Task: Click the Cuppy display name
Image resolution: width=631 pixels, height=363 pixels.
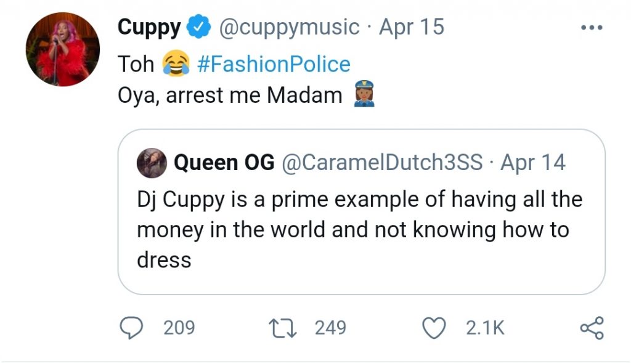Action: coord(149,28)
